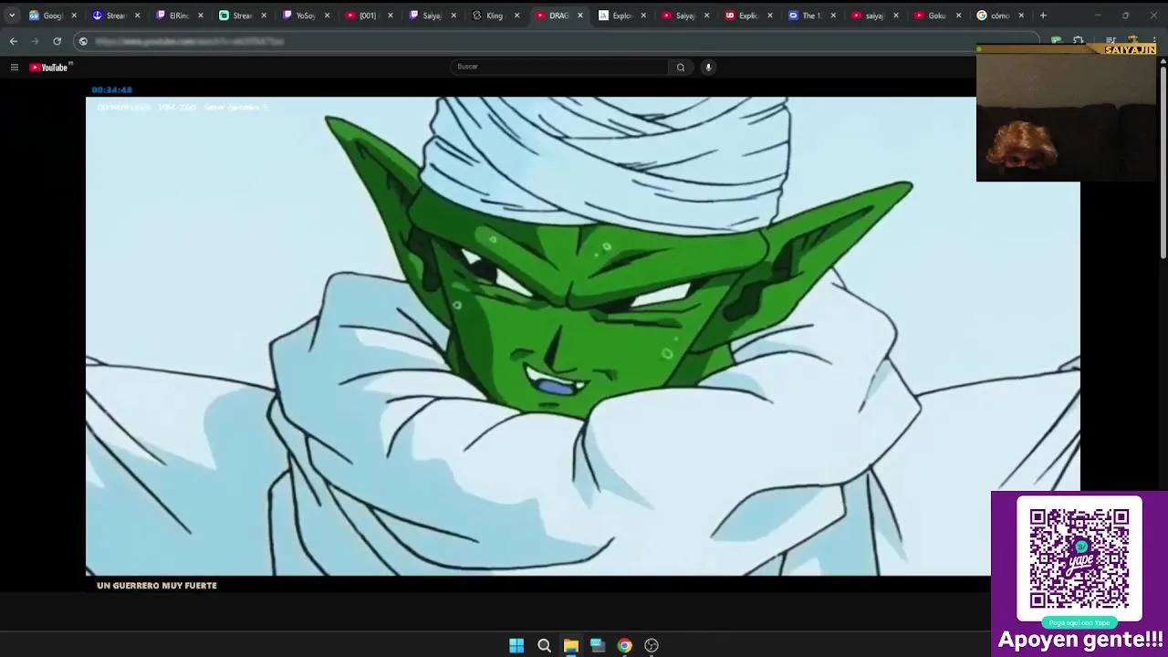
Task: Click the YouTube Buscar search field
Action: click(x=559, y=67)
